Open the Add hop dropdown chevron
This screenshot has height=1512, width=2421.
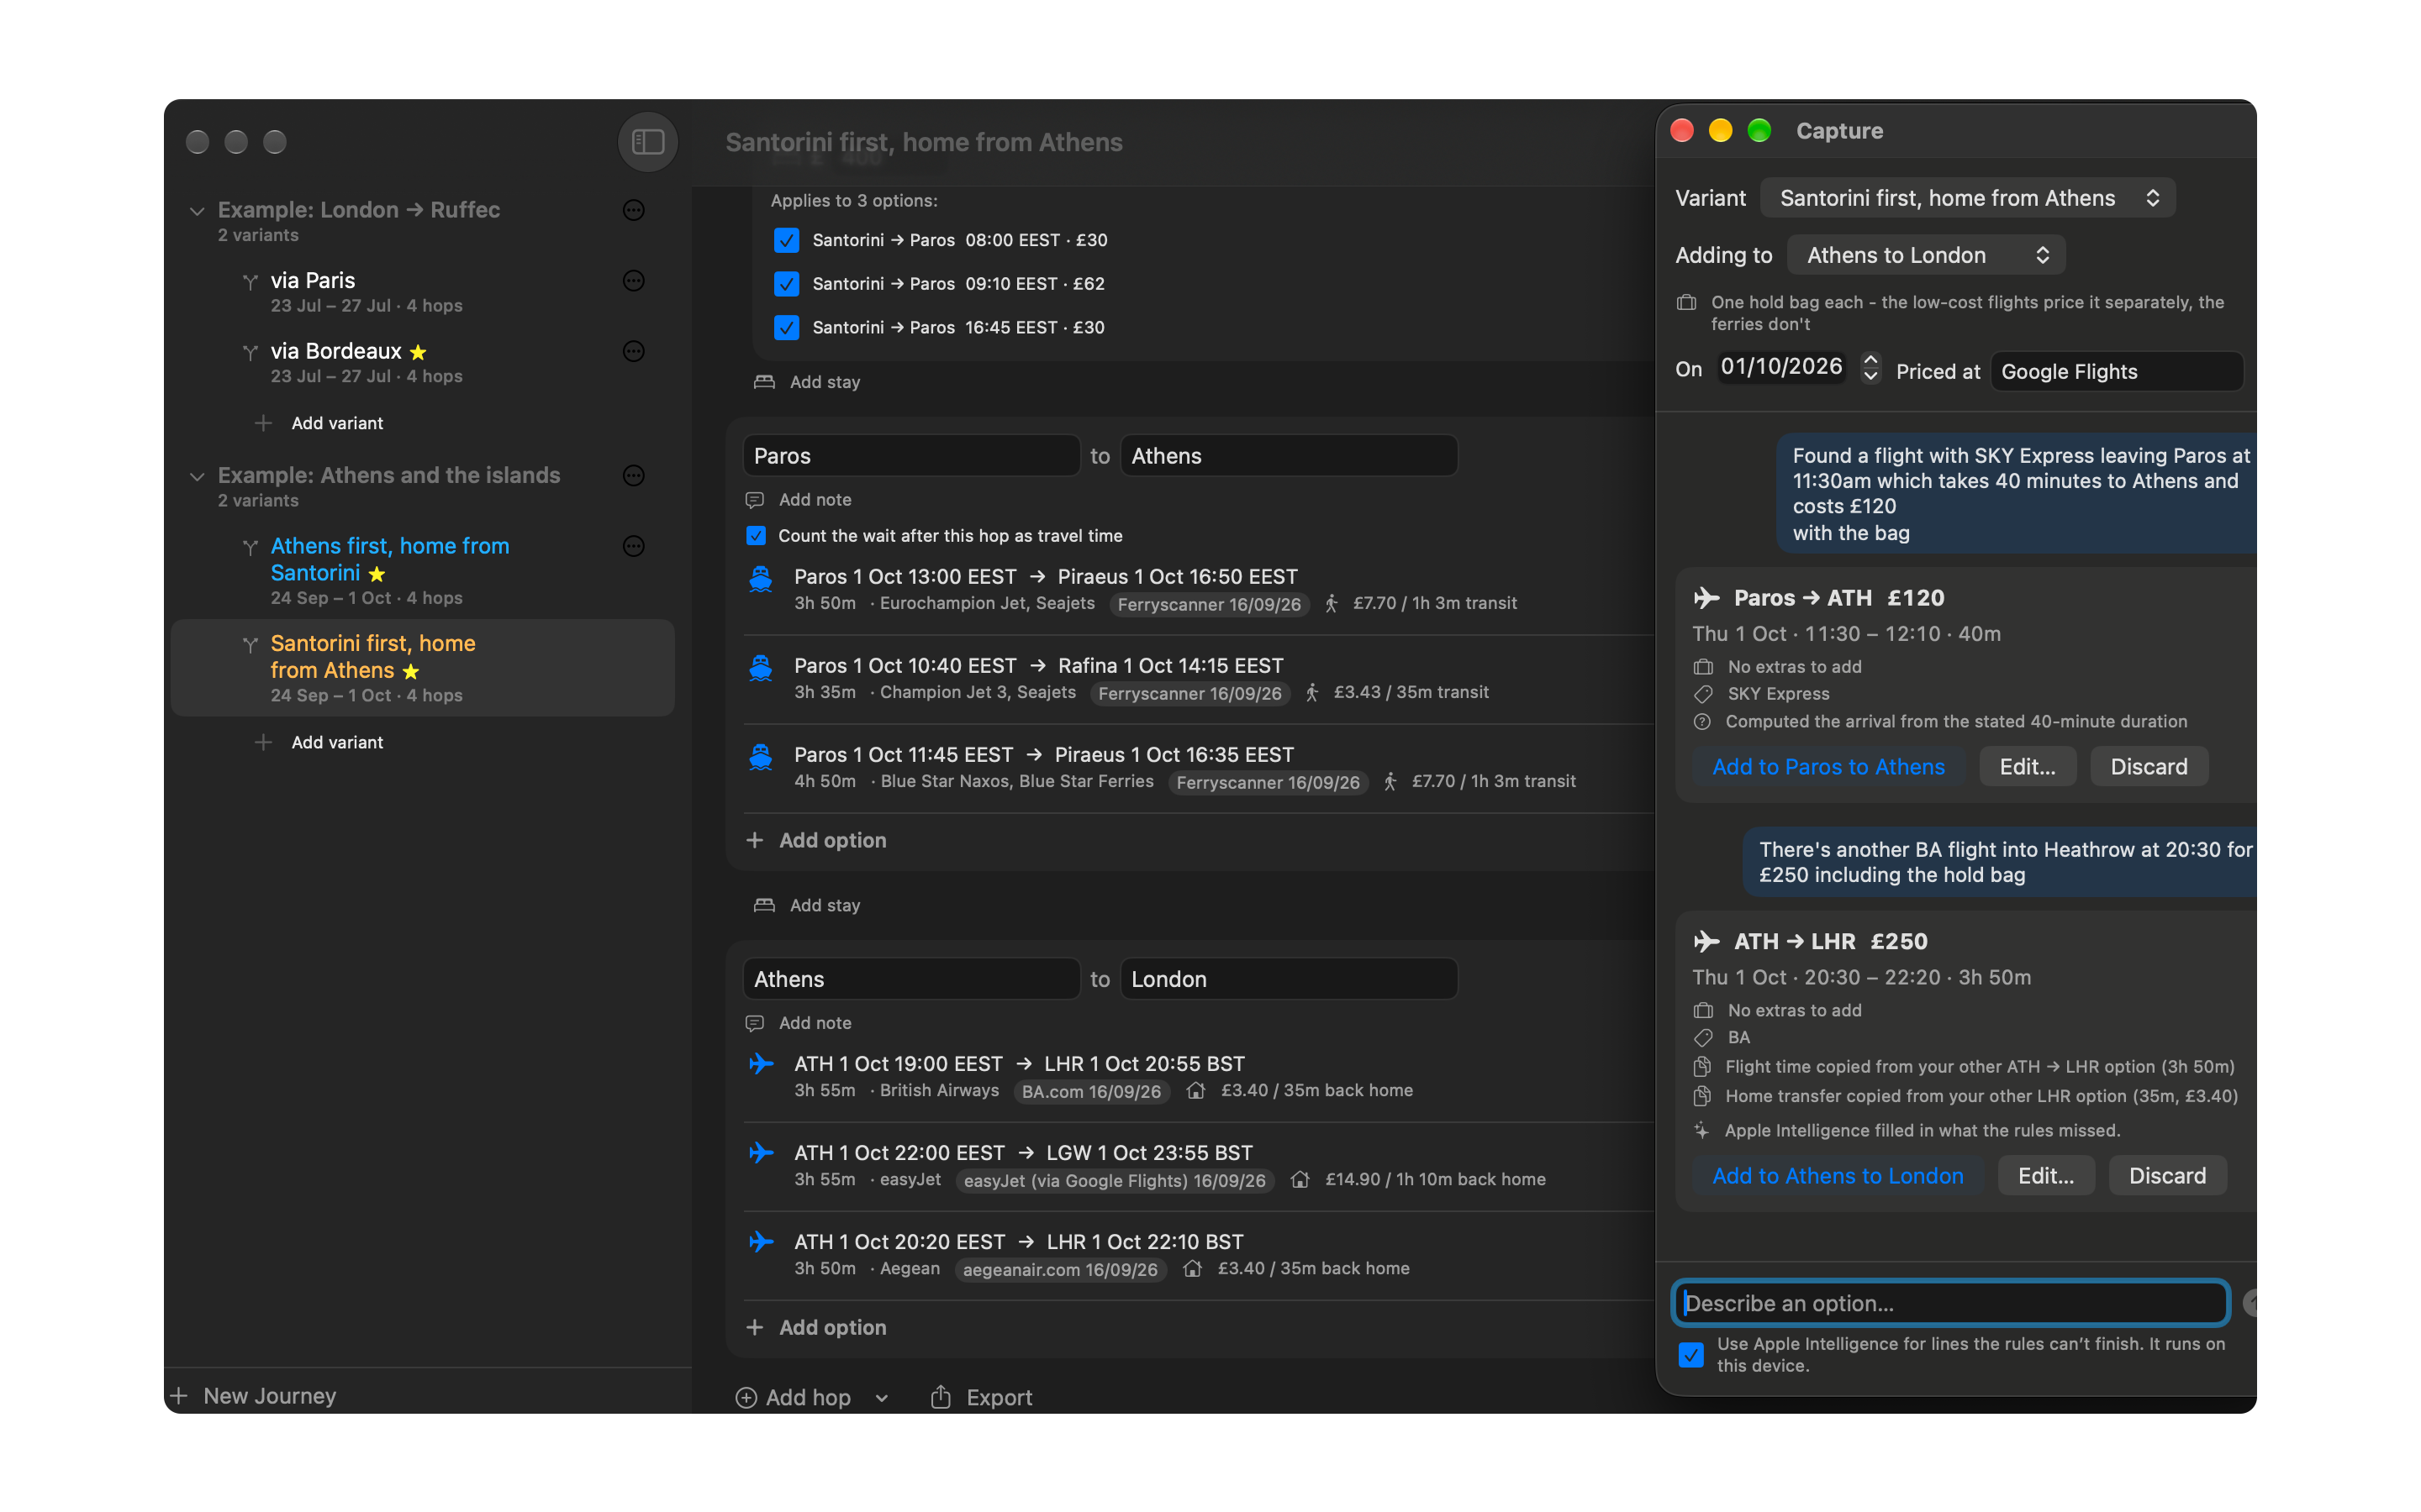[881, 1398]
